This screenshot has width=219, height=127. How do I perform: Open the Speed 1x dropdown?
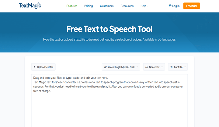point(154,67)
